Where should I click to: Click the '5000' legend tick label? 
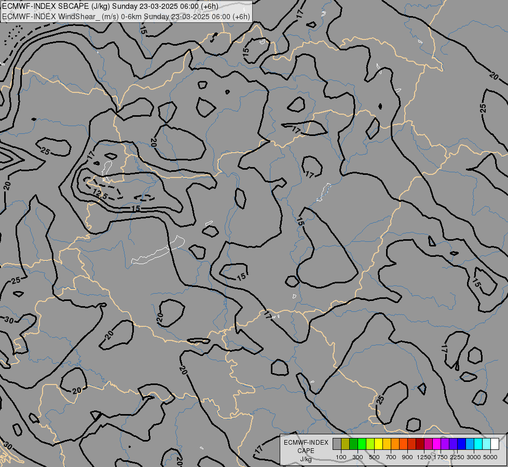(x=490, y=457)
